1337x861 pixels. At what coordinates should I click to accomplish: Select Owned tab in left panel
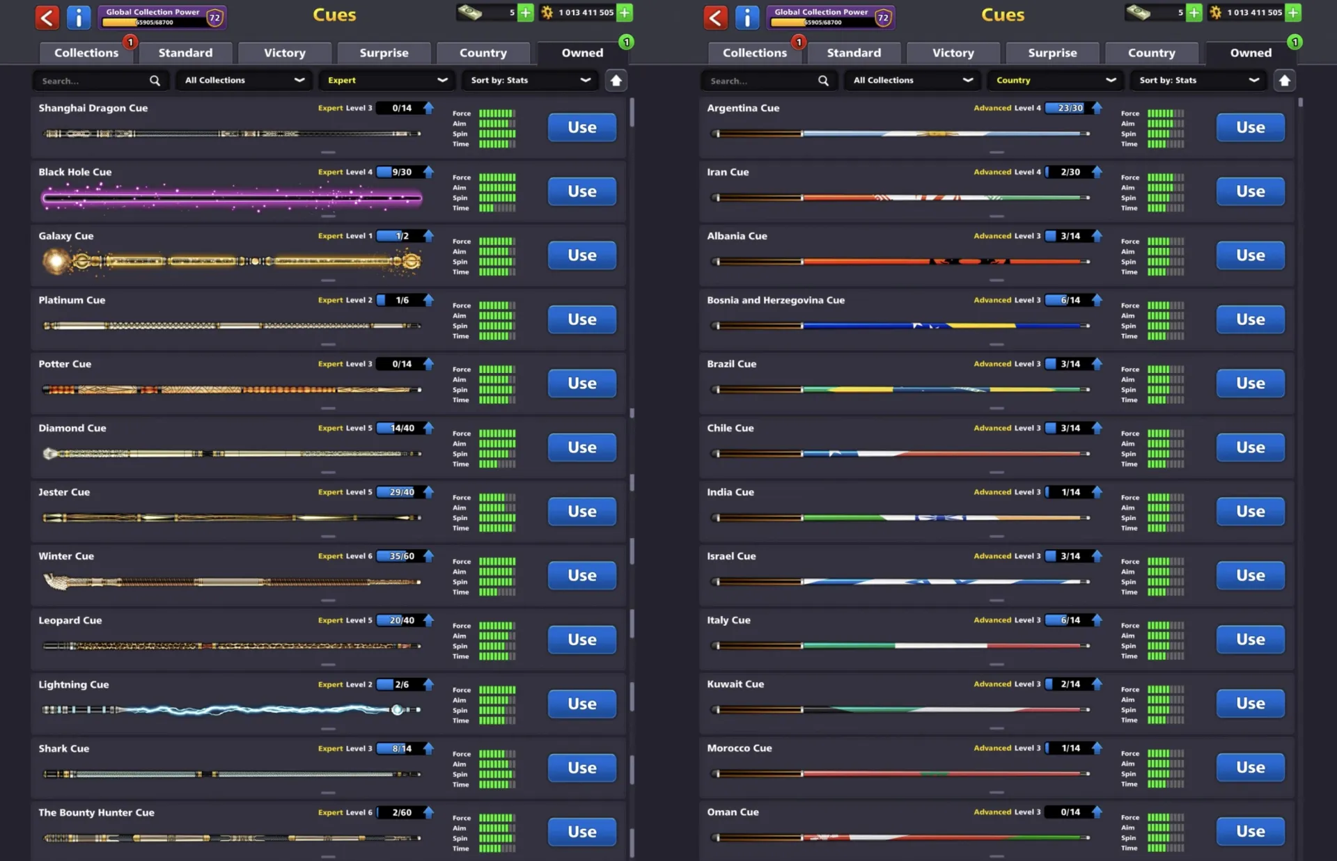[x=582, y=53]
